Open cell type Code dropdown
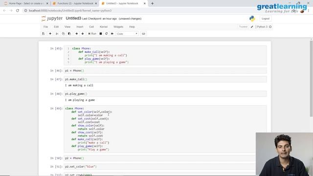Viewport: 313px width, 176px height. point(127,34)
